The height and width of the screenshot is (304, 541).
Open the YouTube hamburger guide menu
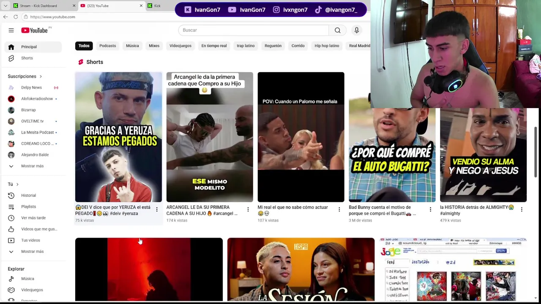pos(11,30)
